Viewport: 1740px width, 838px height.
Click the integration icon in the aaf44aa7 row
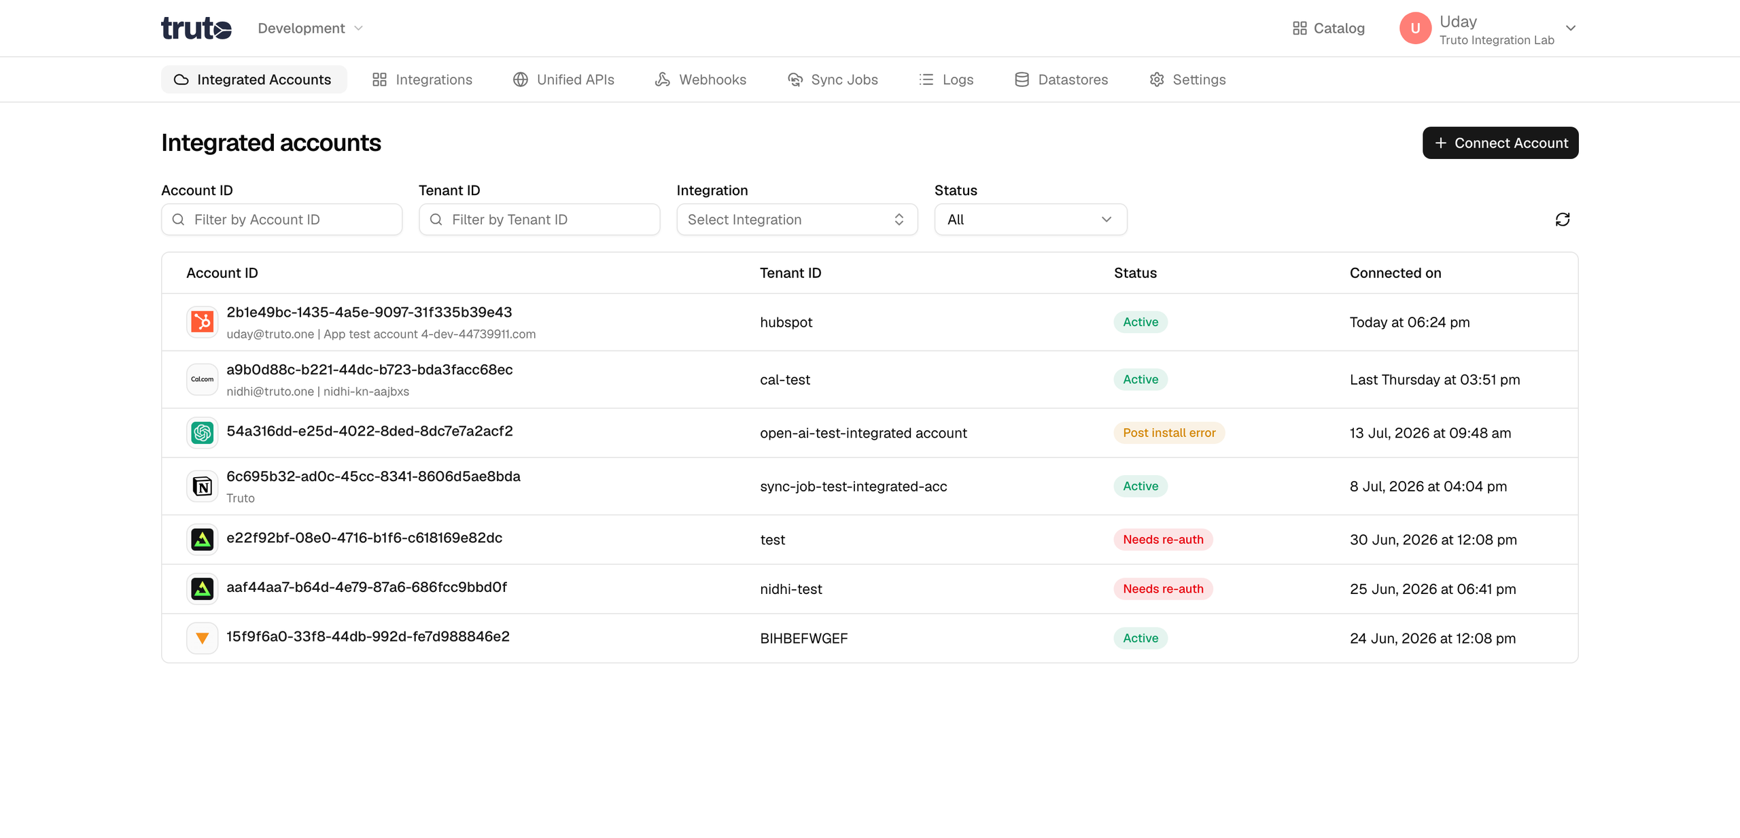tap(202, 589)
